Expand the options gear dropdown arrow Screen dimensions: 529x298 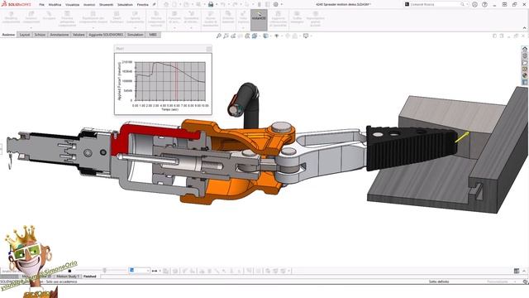[x=281, y=4]
